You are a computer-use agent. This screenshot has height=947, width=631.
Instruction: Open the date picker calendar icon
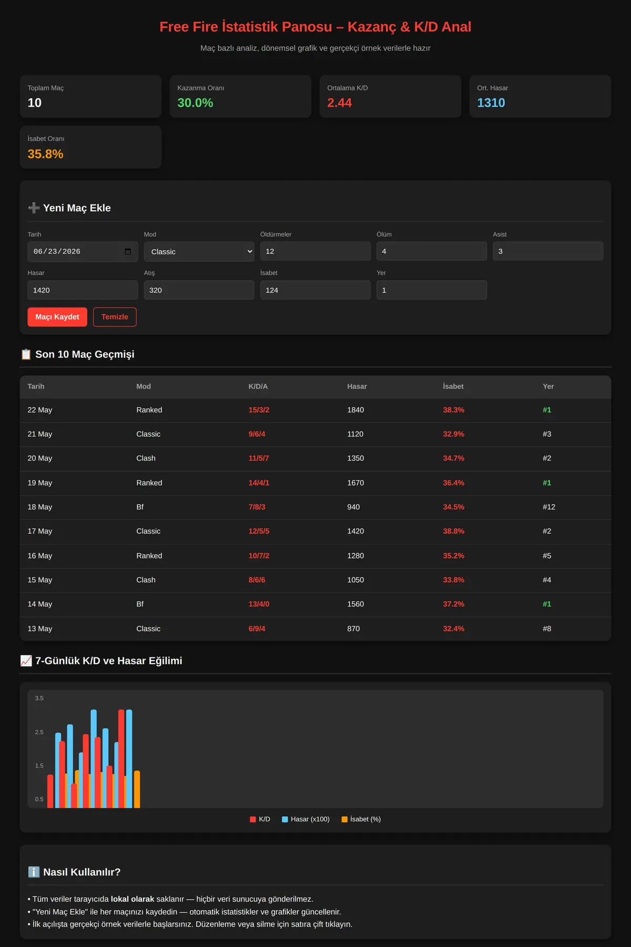pyautogui.click(x=128, y=251)
